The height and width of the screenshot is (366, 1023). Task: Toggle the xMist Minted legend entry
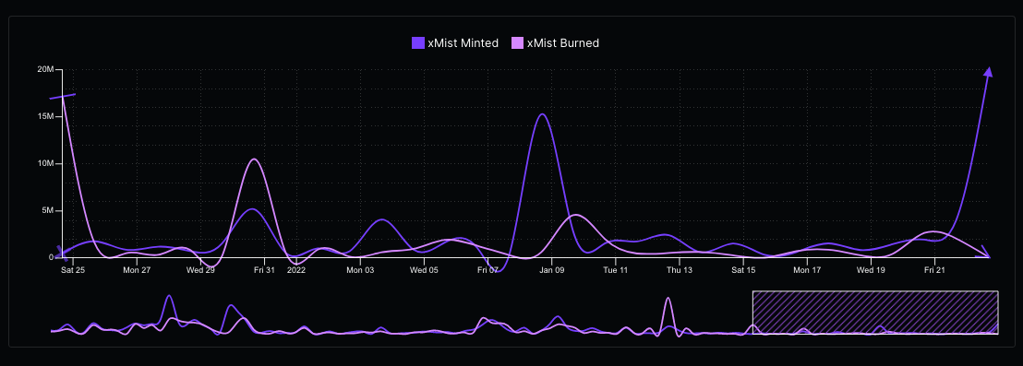455,43
